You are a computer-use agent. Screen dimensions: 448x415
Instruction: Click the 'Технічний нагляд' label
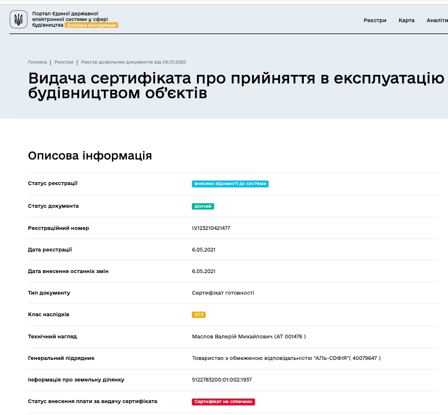pos(52,337)
